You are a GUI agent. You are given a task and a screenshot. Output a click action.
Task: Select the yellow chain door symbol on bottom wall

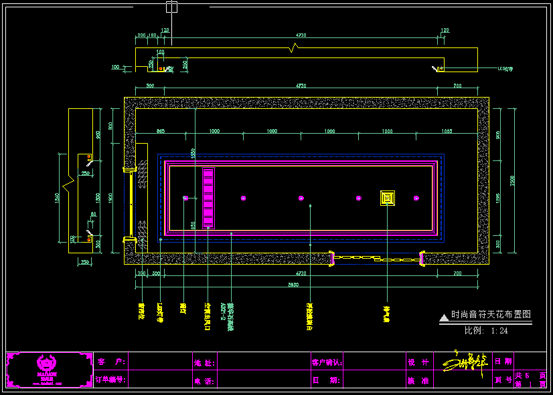coord(376,257)
